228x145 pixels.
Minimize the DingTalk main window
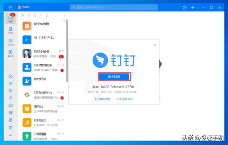tap(203, 8)
